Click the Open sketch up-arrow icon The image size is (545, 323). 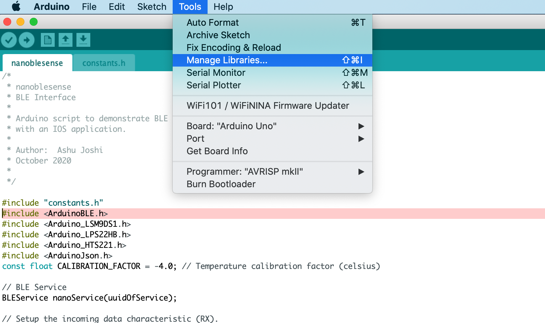66,40
